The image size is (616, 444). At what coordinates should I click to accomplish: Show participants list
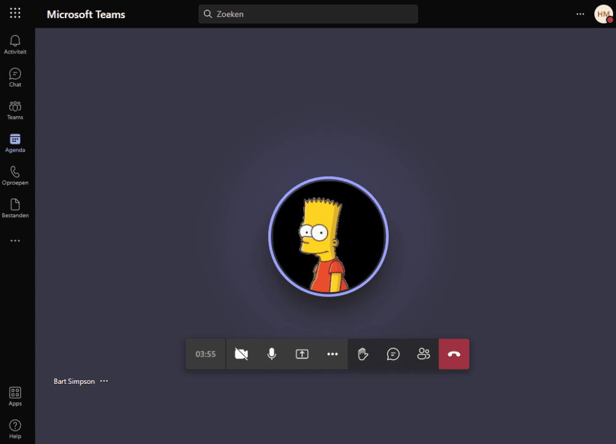click(423, 354)
